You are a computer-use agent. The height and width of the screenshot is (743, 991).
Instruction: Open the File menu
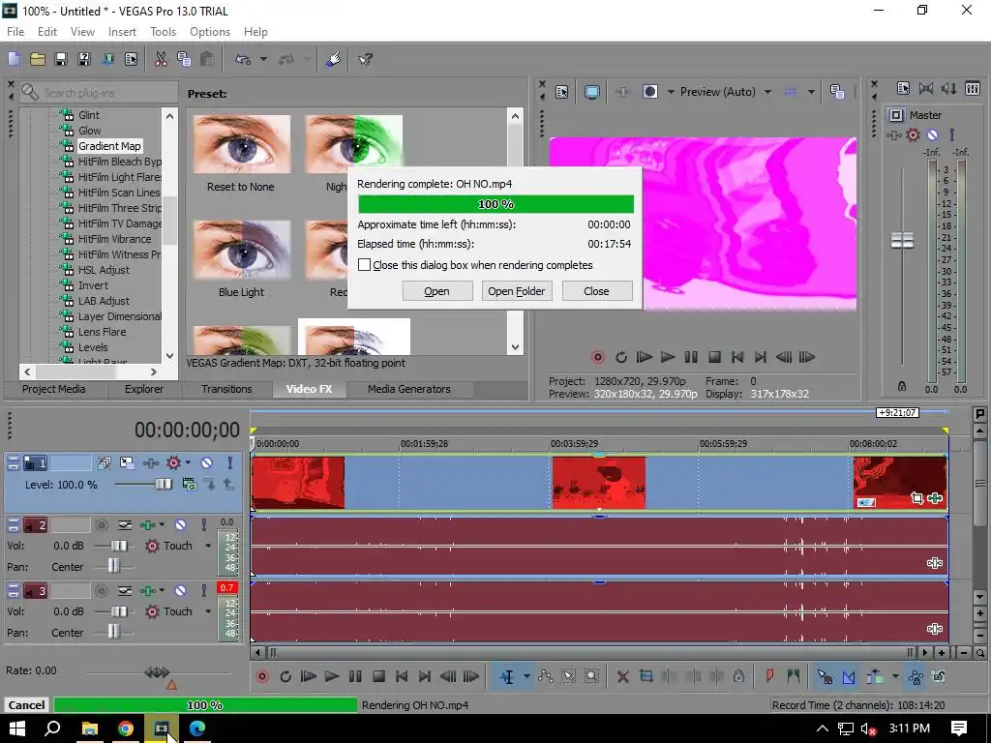click(15, 32)
